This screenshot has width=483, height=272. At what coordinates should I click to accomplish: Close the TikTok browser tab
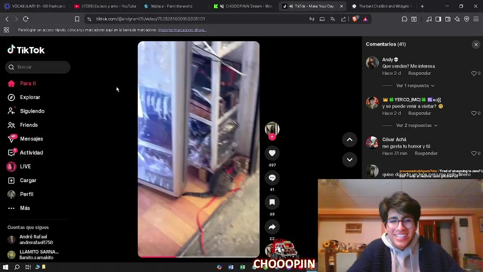(341, 6)
